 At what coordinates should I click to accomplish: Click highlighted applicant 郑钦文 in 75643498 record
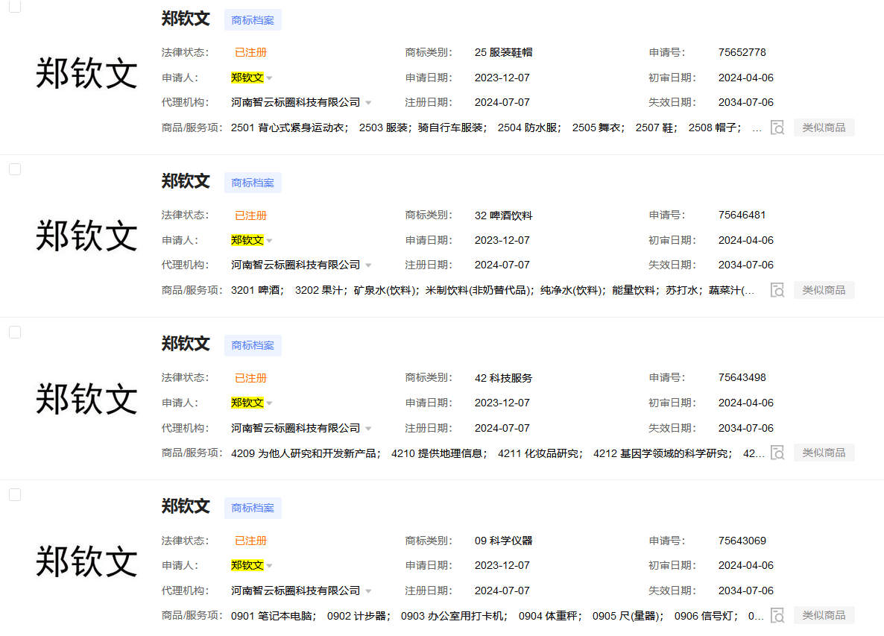coord(247,403)
